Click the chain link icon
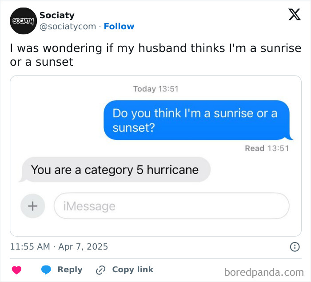This screenshot has height=282, width=311. click(100, 270)
